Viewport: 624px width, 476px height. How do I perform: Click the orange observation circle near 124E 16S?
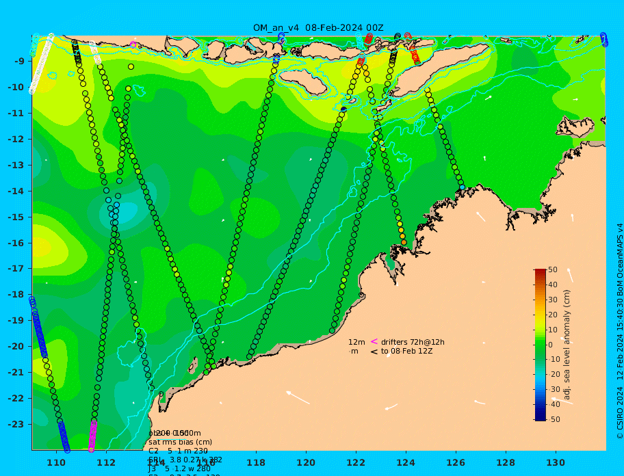click(x=404, y=242)
